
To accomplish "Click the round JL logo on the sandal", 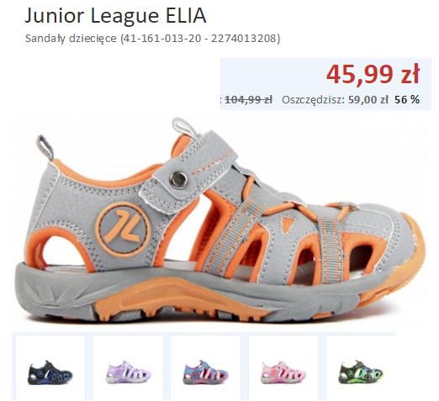I will [x=123, y=228].
